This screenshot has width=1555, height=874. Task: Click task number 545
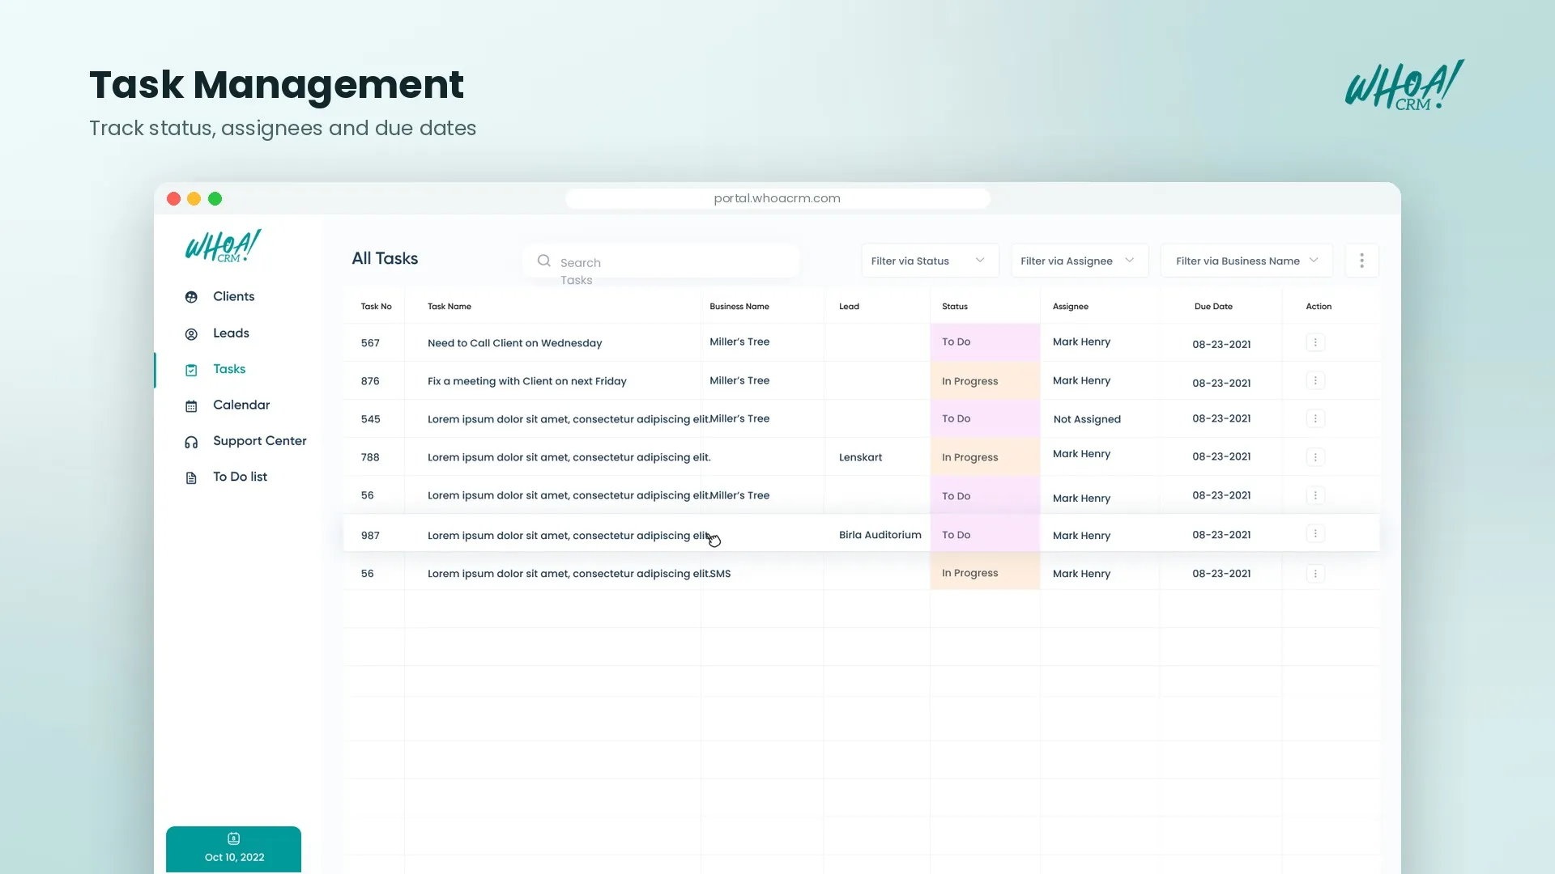(370, 419)
